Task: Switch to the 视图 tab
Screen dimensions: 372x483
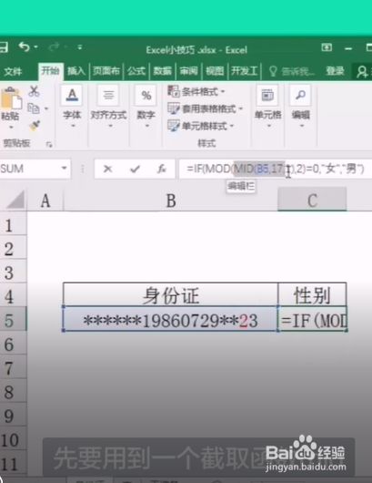Action: [215, 71]
